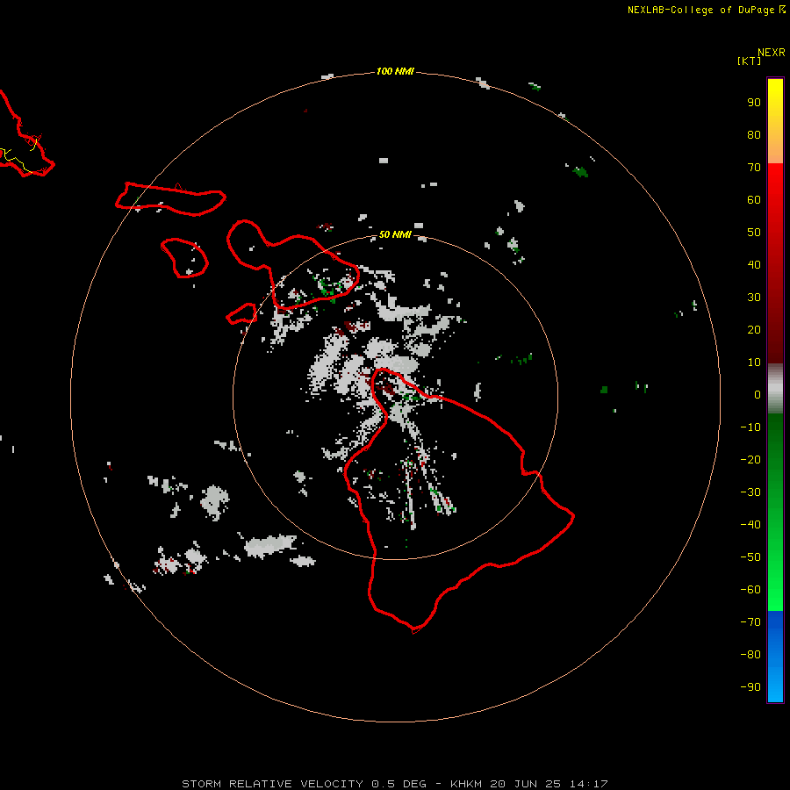Click scale value -40
This screenshot has width=790, height=790.
[x=750, y=525]
